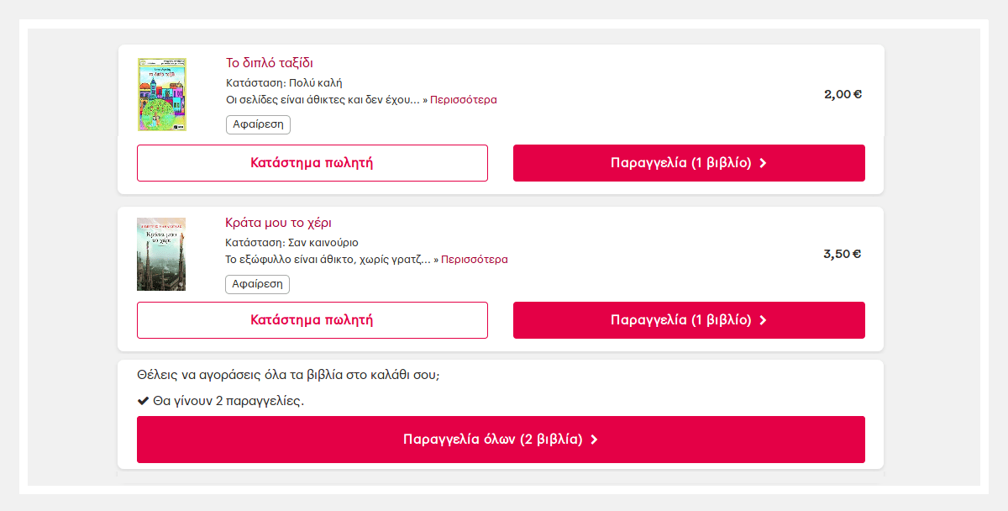Open the Κράτα μου το χέρι title link
The image size is (1008, 511).
coord(279,223)
